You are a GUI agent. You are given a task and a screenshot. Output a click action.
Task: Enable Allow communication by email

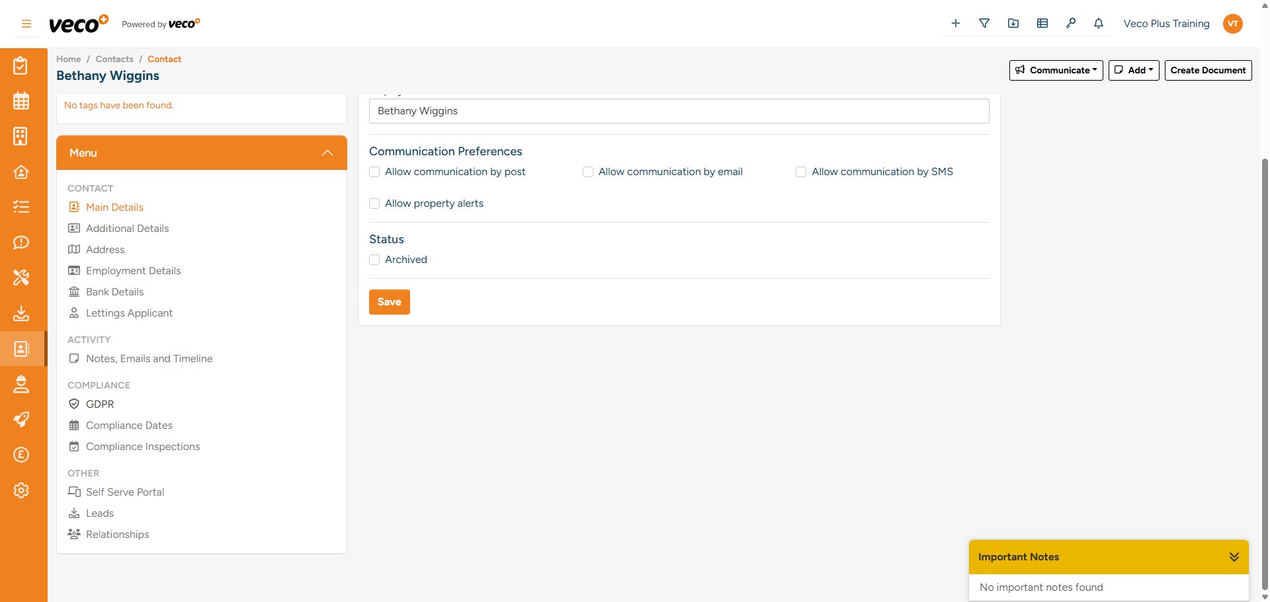point(588,172)
